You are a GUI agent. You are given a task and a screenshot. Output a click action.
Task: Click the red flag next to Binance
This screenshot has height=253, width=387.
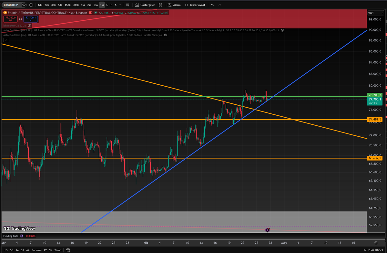click(x=90, y=13)
